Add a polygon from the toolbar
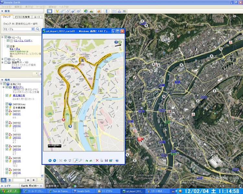 pos(63,11)
